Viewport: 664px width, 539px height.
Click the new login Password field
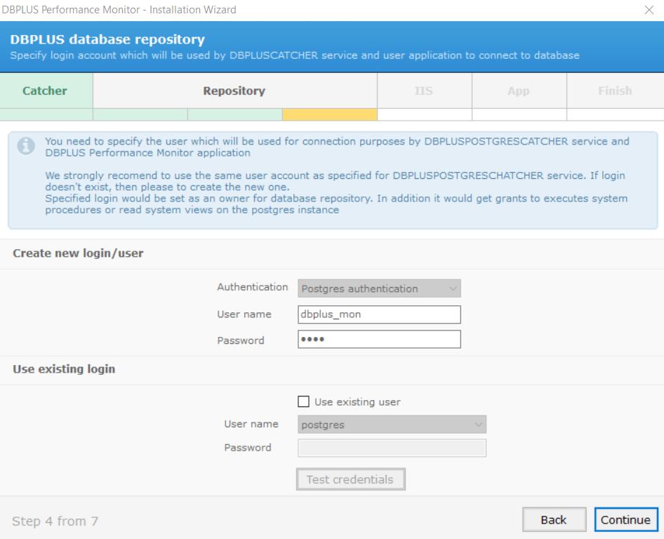[x=379, y=339]
